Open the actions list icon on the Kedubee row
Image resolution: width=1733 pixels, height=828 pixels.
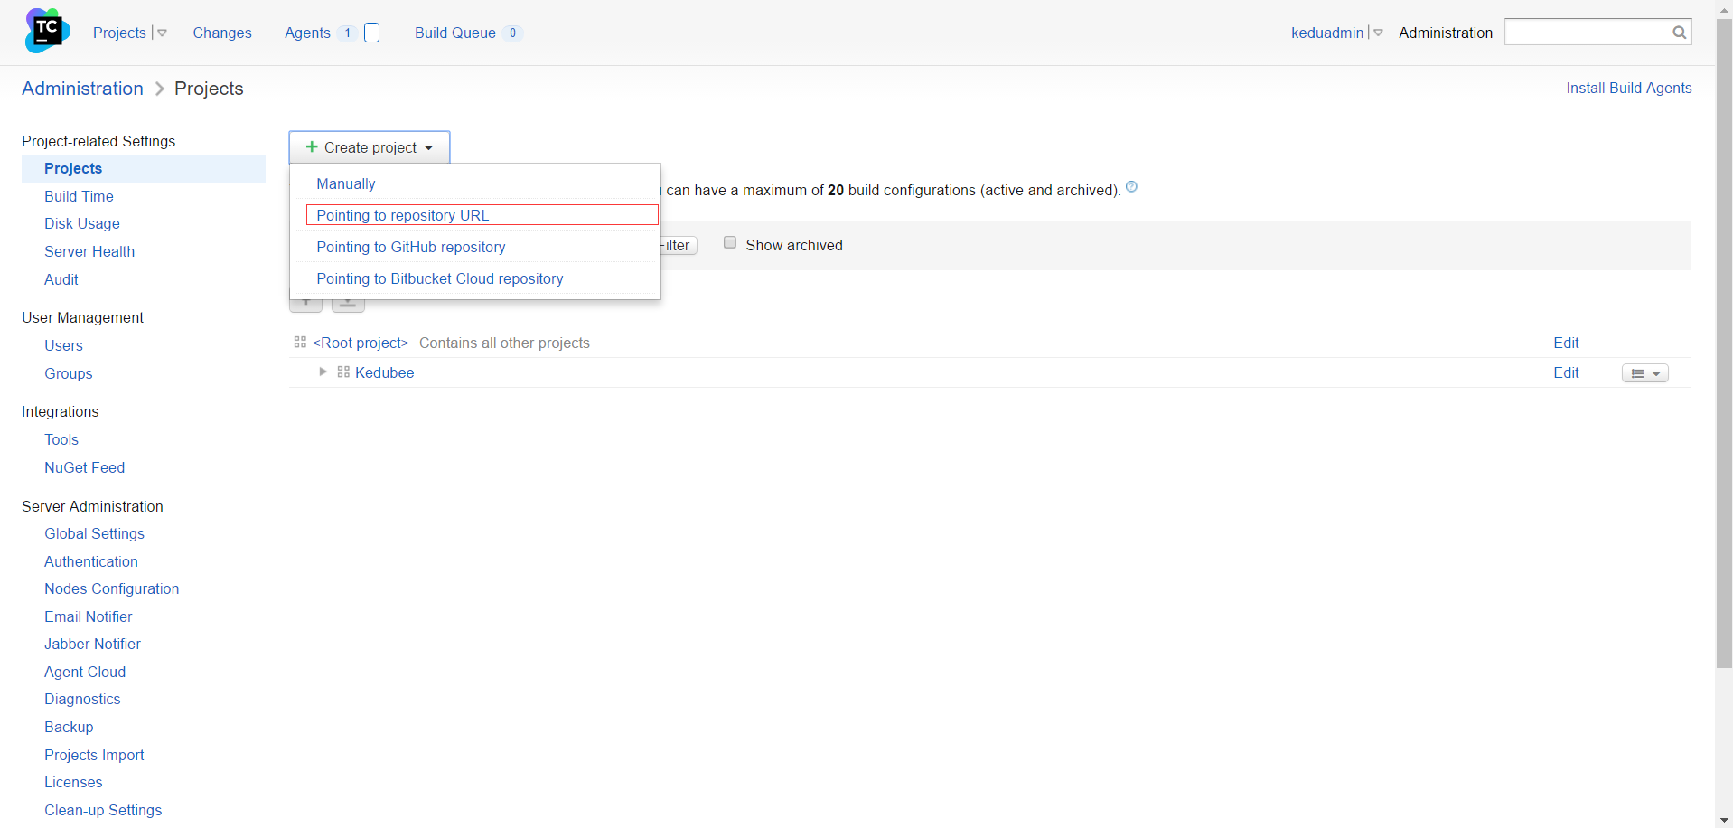(1644, 372)
